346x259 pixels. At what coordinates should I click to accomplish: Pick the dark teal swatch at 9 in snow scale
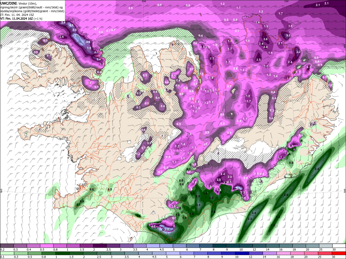coord(232,246)
